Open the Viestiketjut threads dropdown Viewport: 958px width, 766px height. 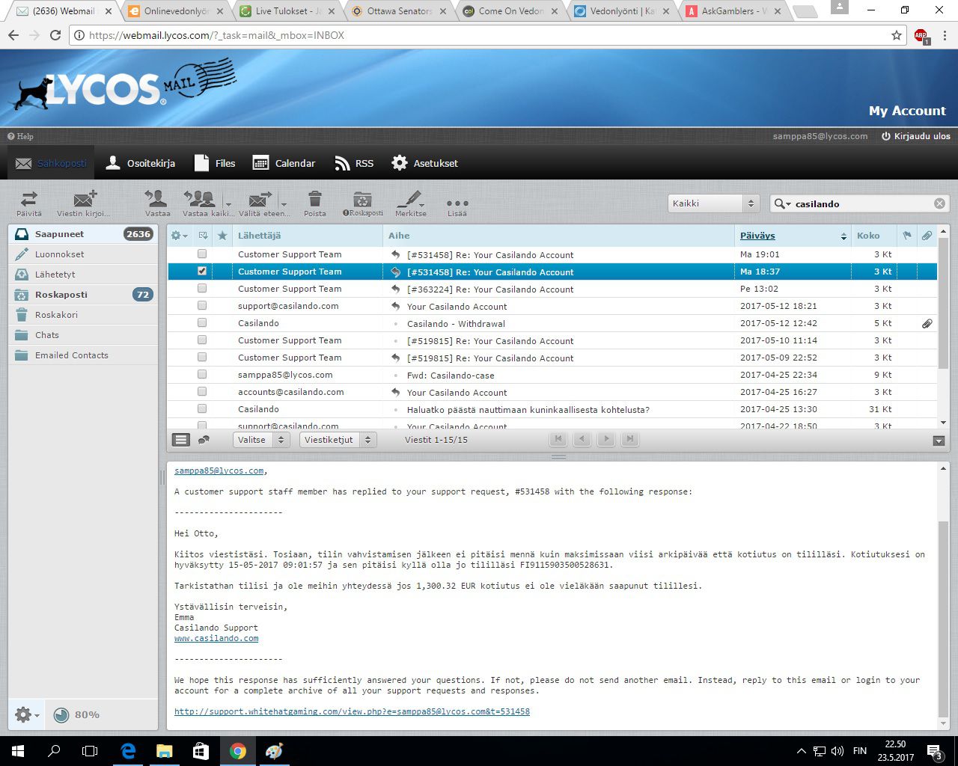pyautogui.click(x=338, y=440)
